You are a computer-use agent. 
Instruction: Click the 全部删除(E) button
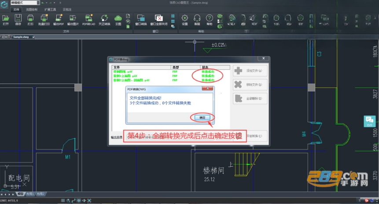[250, 98]
